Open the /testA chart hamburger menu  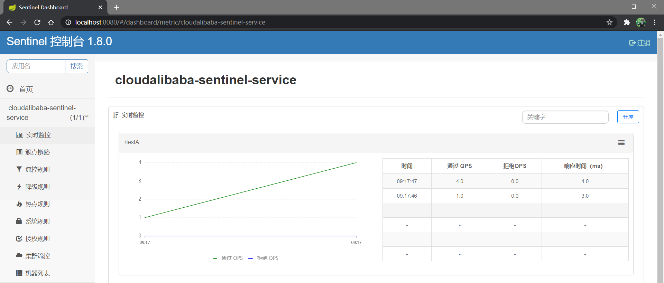click(x=621, y=143)
